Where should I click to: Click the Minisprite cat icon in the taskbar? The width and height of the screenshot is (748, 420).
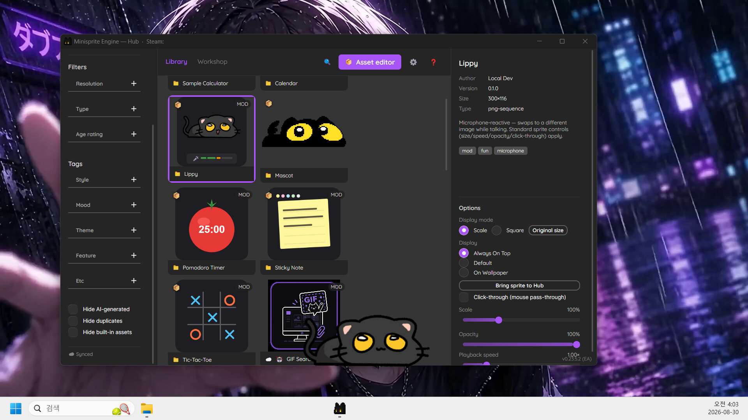coord(340,408)
